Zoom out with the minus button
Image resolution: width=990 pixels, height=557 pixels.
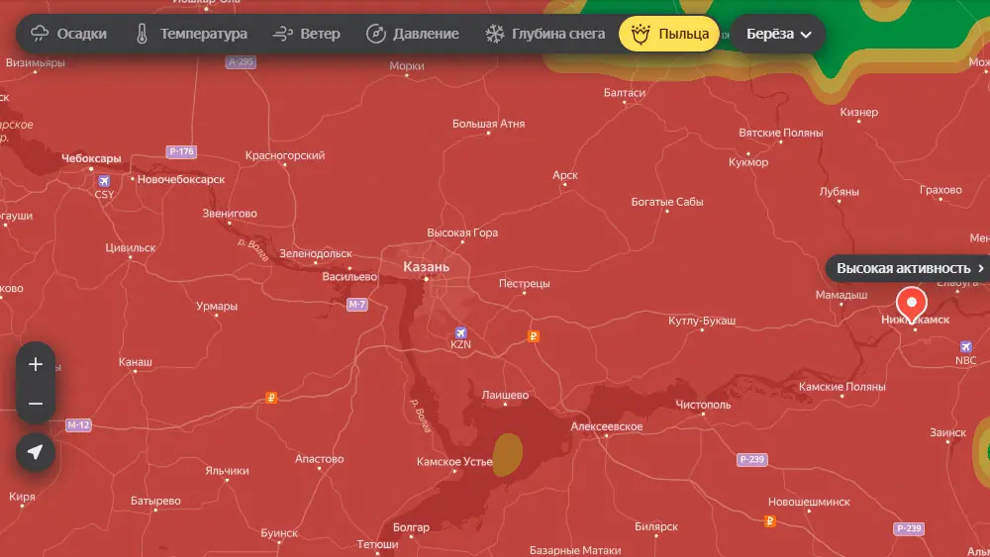coord(36,404)
